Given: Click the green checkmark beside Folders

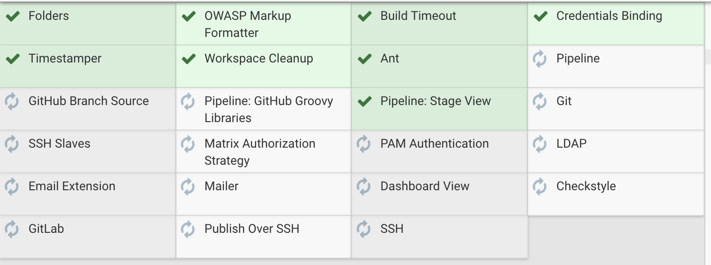Looking at the screenshot, I should point(13,17).
